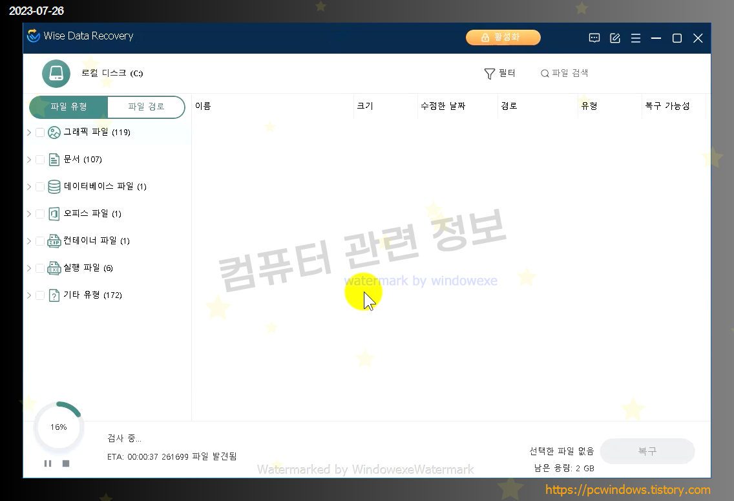Minimize the Wise Data Recovery window
The width and height of the screenshot is (734, 501).
pos(656,38)
